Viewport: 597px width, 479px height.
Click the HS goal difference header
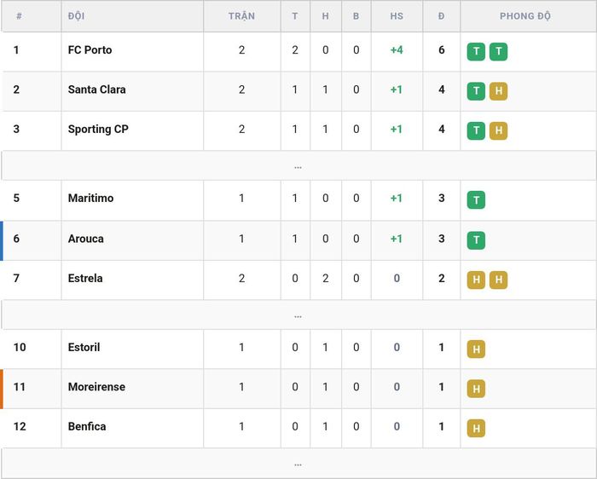click(397, 16)
